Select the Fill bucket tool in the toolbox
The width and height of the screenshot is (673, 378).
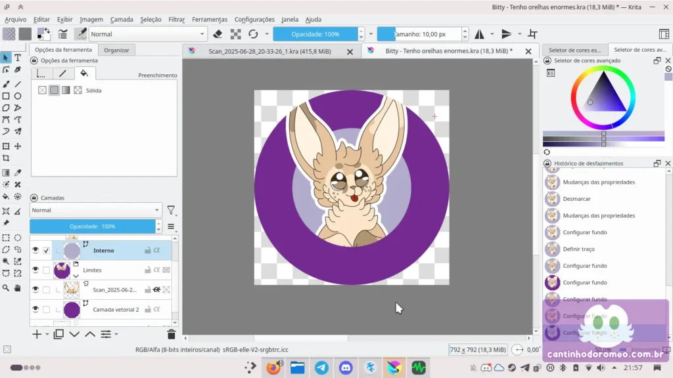[x=6, y=196]
